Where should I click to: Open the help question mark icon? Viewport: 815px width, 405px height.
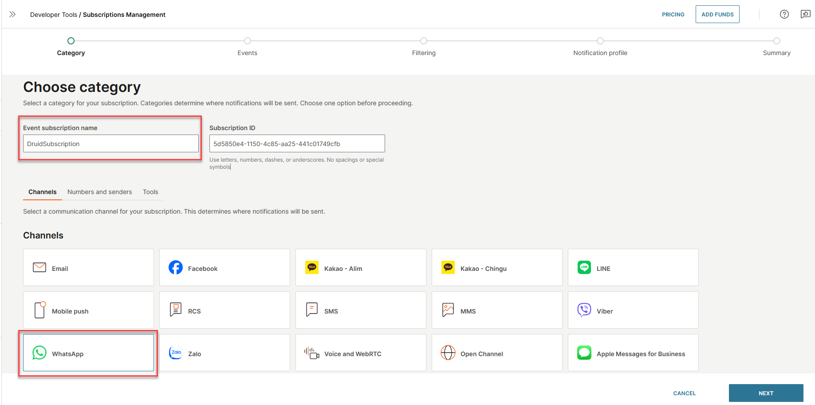click(x=784, y=14)
